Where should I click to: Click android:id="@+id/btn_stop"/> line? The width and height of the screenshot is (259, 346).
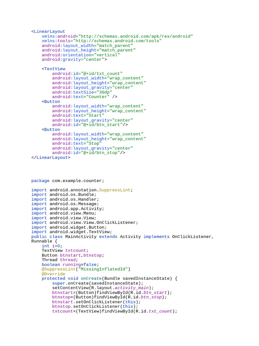pos(89,153)
